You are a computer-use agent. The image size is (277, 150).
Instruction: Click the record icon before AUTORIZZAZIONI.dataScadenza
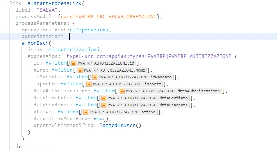point(104,105)
